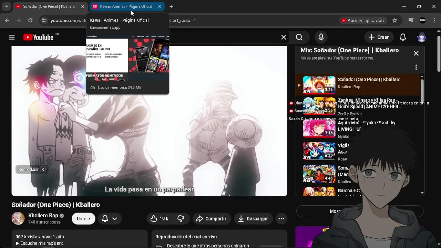Image resolution: width=441 pixels, height=248 pixels.
Task: Bookmark this page with the star
Action: pyautogui.click(x=395, y=20)
